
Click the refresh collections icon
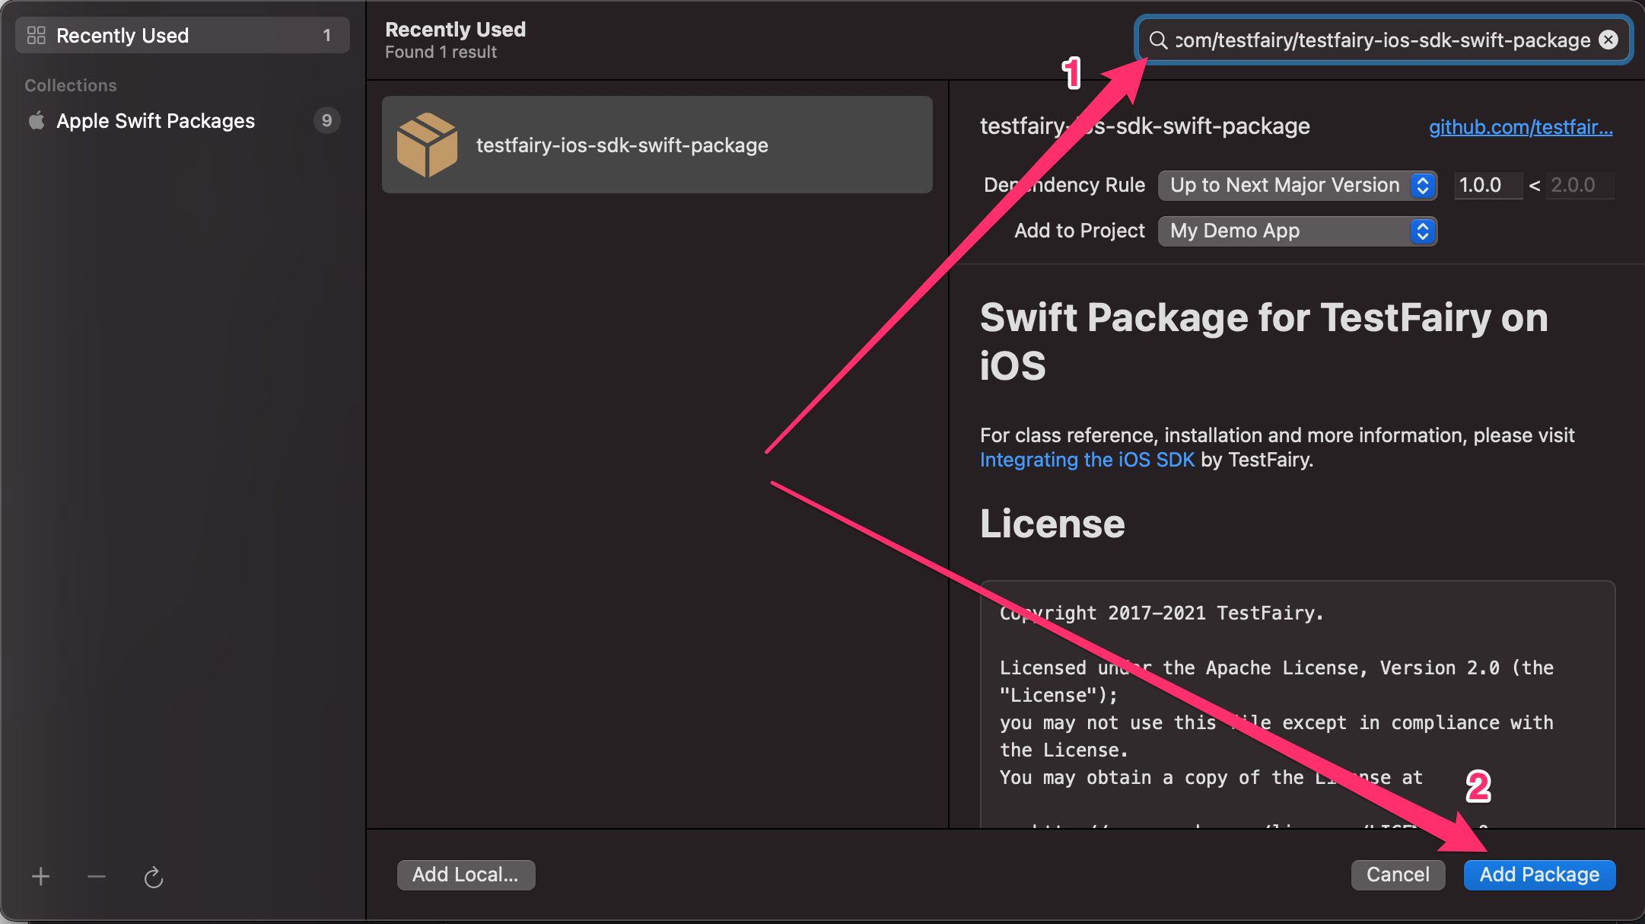[154, 878]
